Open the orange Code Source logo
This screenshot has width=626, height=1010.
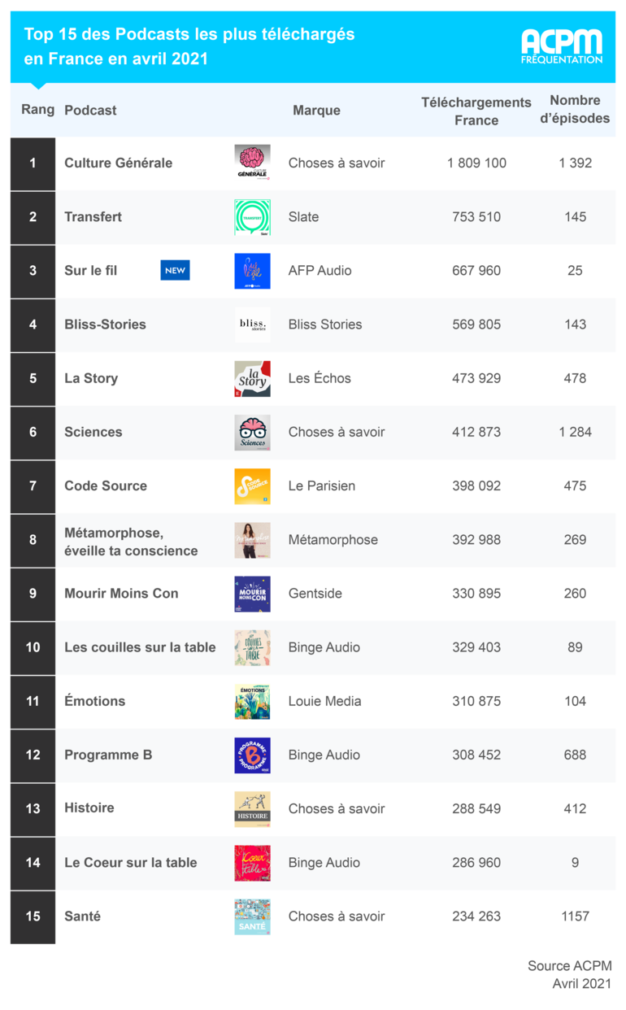(252, 485)
